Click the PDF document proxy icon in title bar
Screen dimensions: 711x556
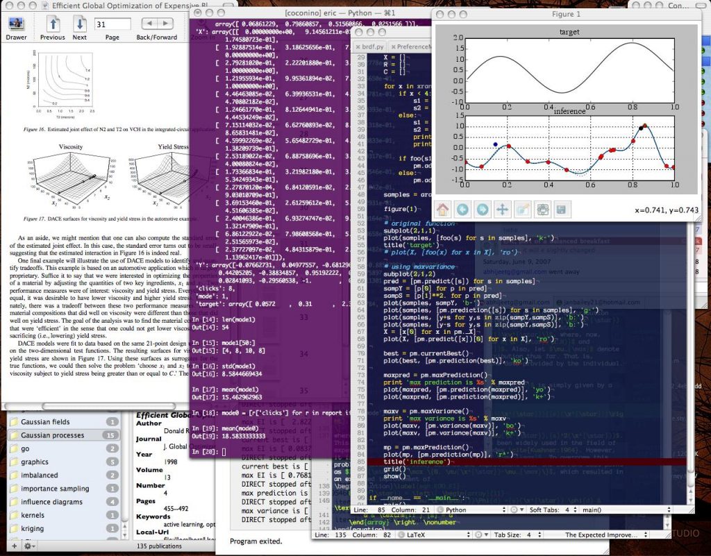tap(45, 6)
